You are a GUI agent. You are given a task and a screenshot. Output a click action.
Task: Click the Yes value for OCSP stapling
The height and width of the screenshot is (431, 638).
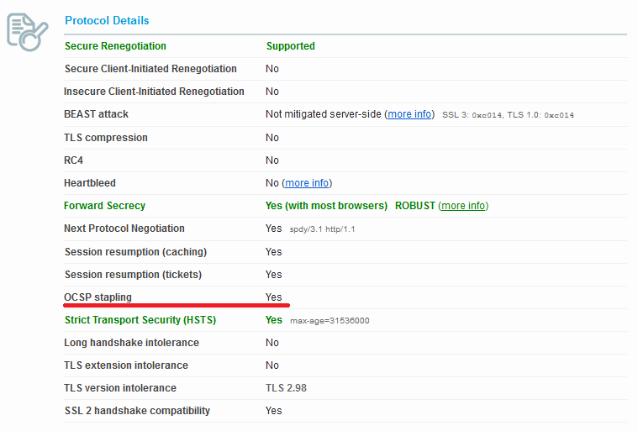click(274, 297)
